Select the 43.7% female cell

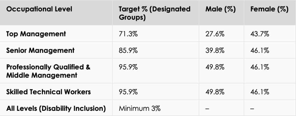(260, 34)
